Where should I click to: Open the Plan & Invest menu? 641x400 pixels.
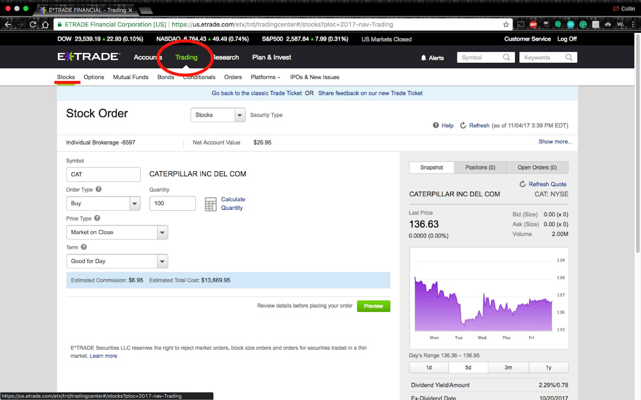[x=272, y=57]
